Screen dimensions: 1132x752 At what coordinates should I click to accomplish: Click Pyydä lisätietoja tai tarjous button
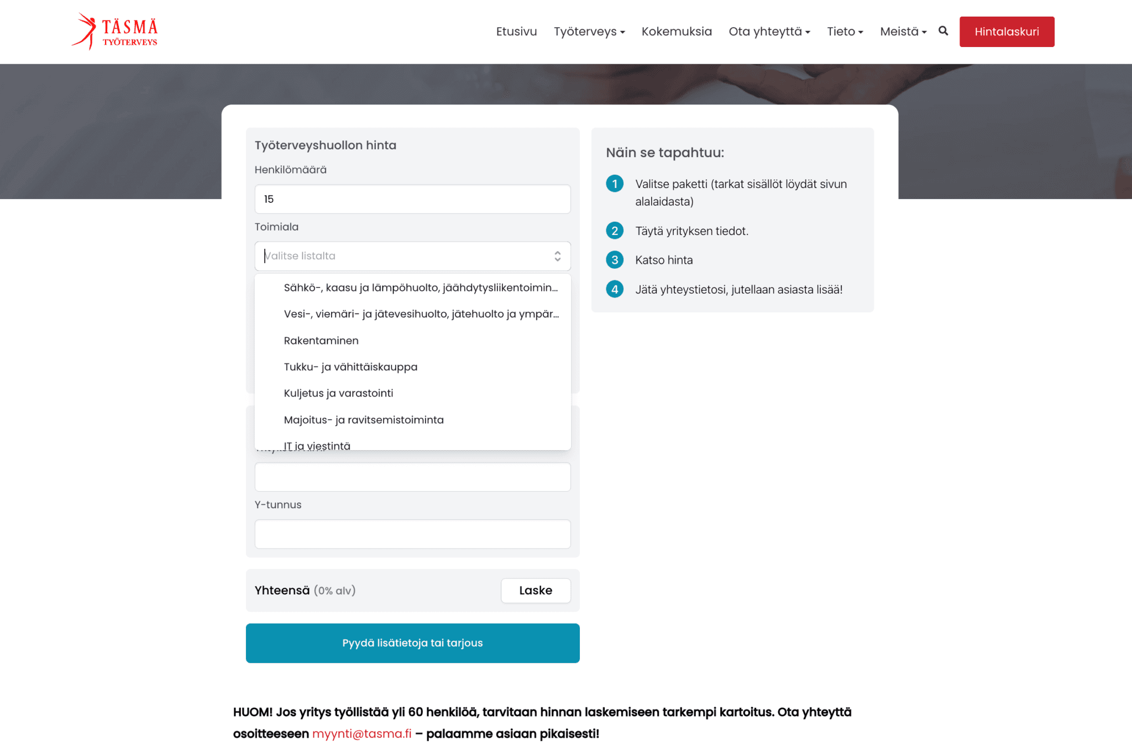coord(412,643)
